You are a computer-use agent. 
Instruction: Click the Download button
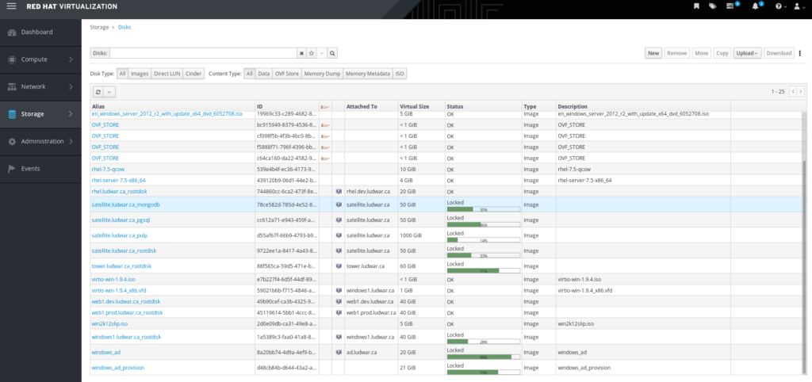779,53
